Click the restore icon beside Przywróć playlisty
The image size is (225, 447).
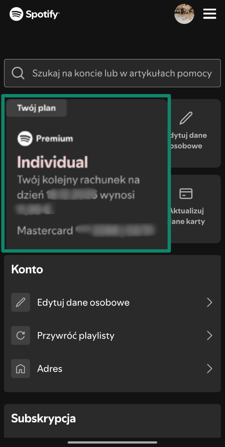(21, 336)
